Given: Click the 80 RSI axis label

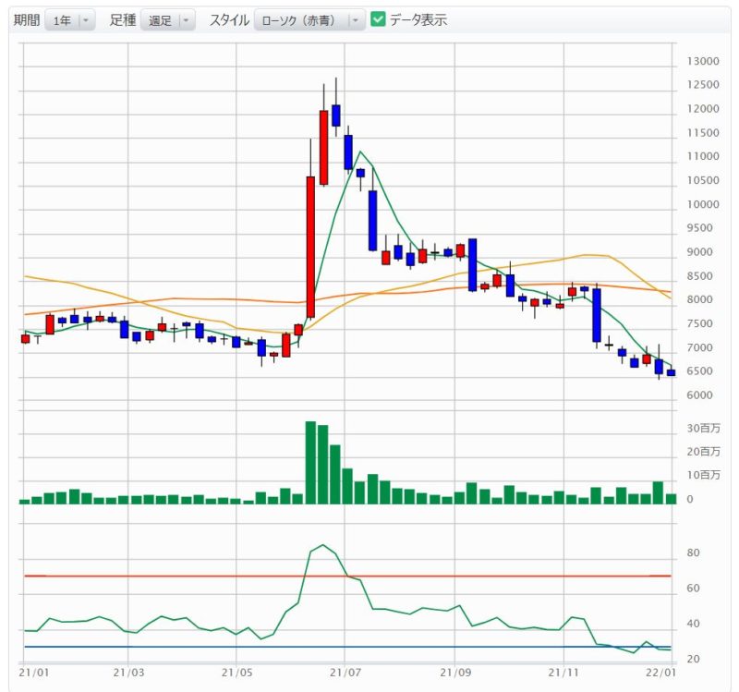Looking at the screenshot, I should [x=694, y=552].
